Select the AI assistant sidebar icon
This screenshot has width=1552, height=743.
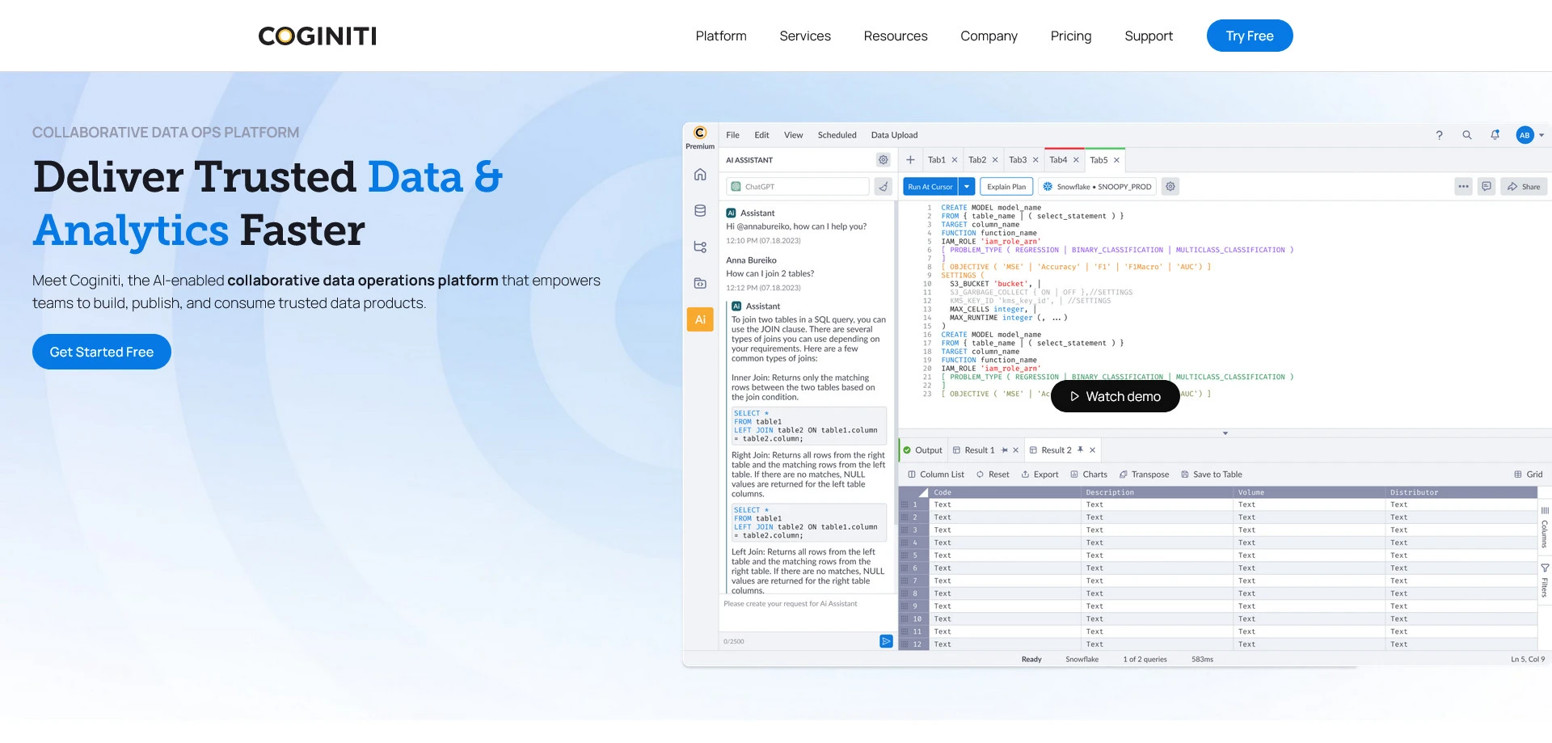pos(700,319)
